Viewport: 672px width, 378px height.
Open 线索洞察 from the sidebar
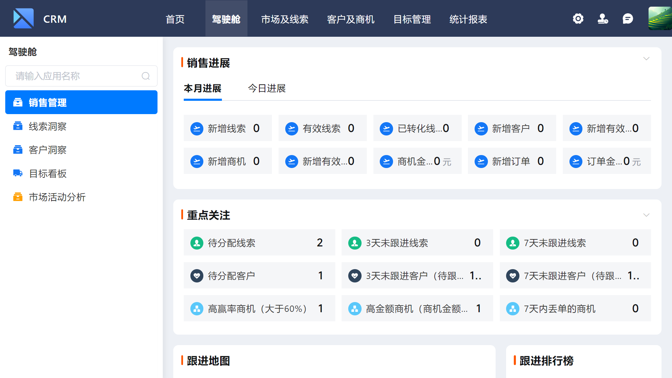(47, 126)
